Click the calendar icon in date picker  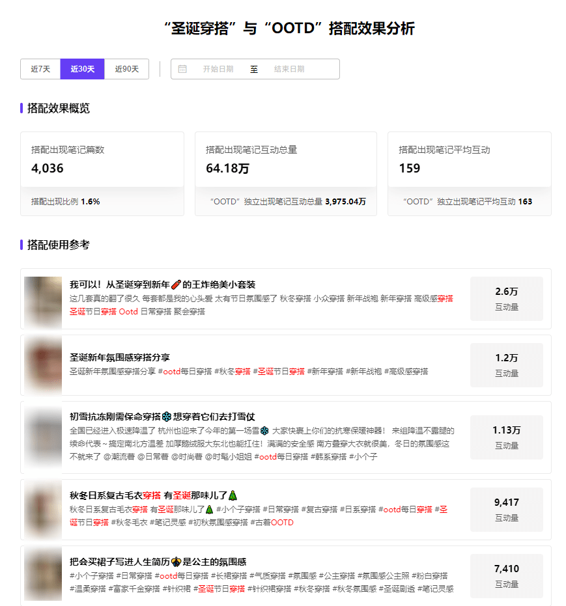pyautogui.click(x=182, y=69)
